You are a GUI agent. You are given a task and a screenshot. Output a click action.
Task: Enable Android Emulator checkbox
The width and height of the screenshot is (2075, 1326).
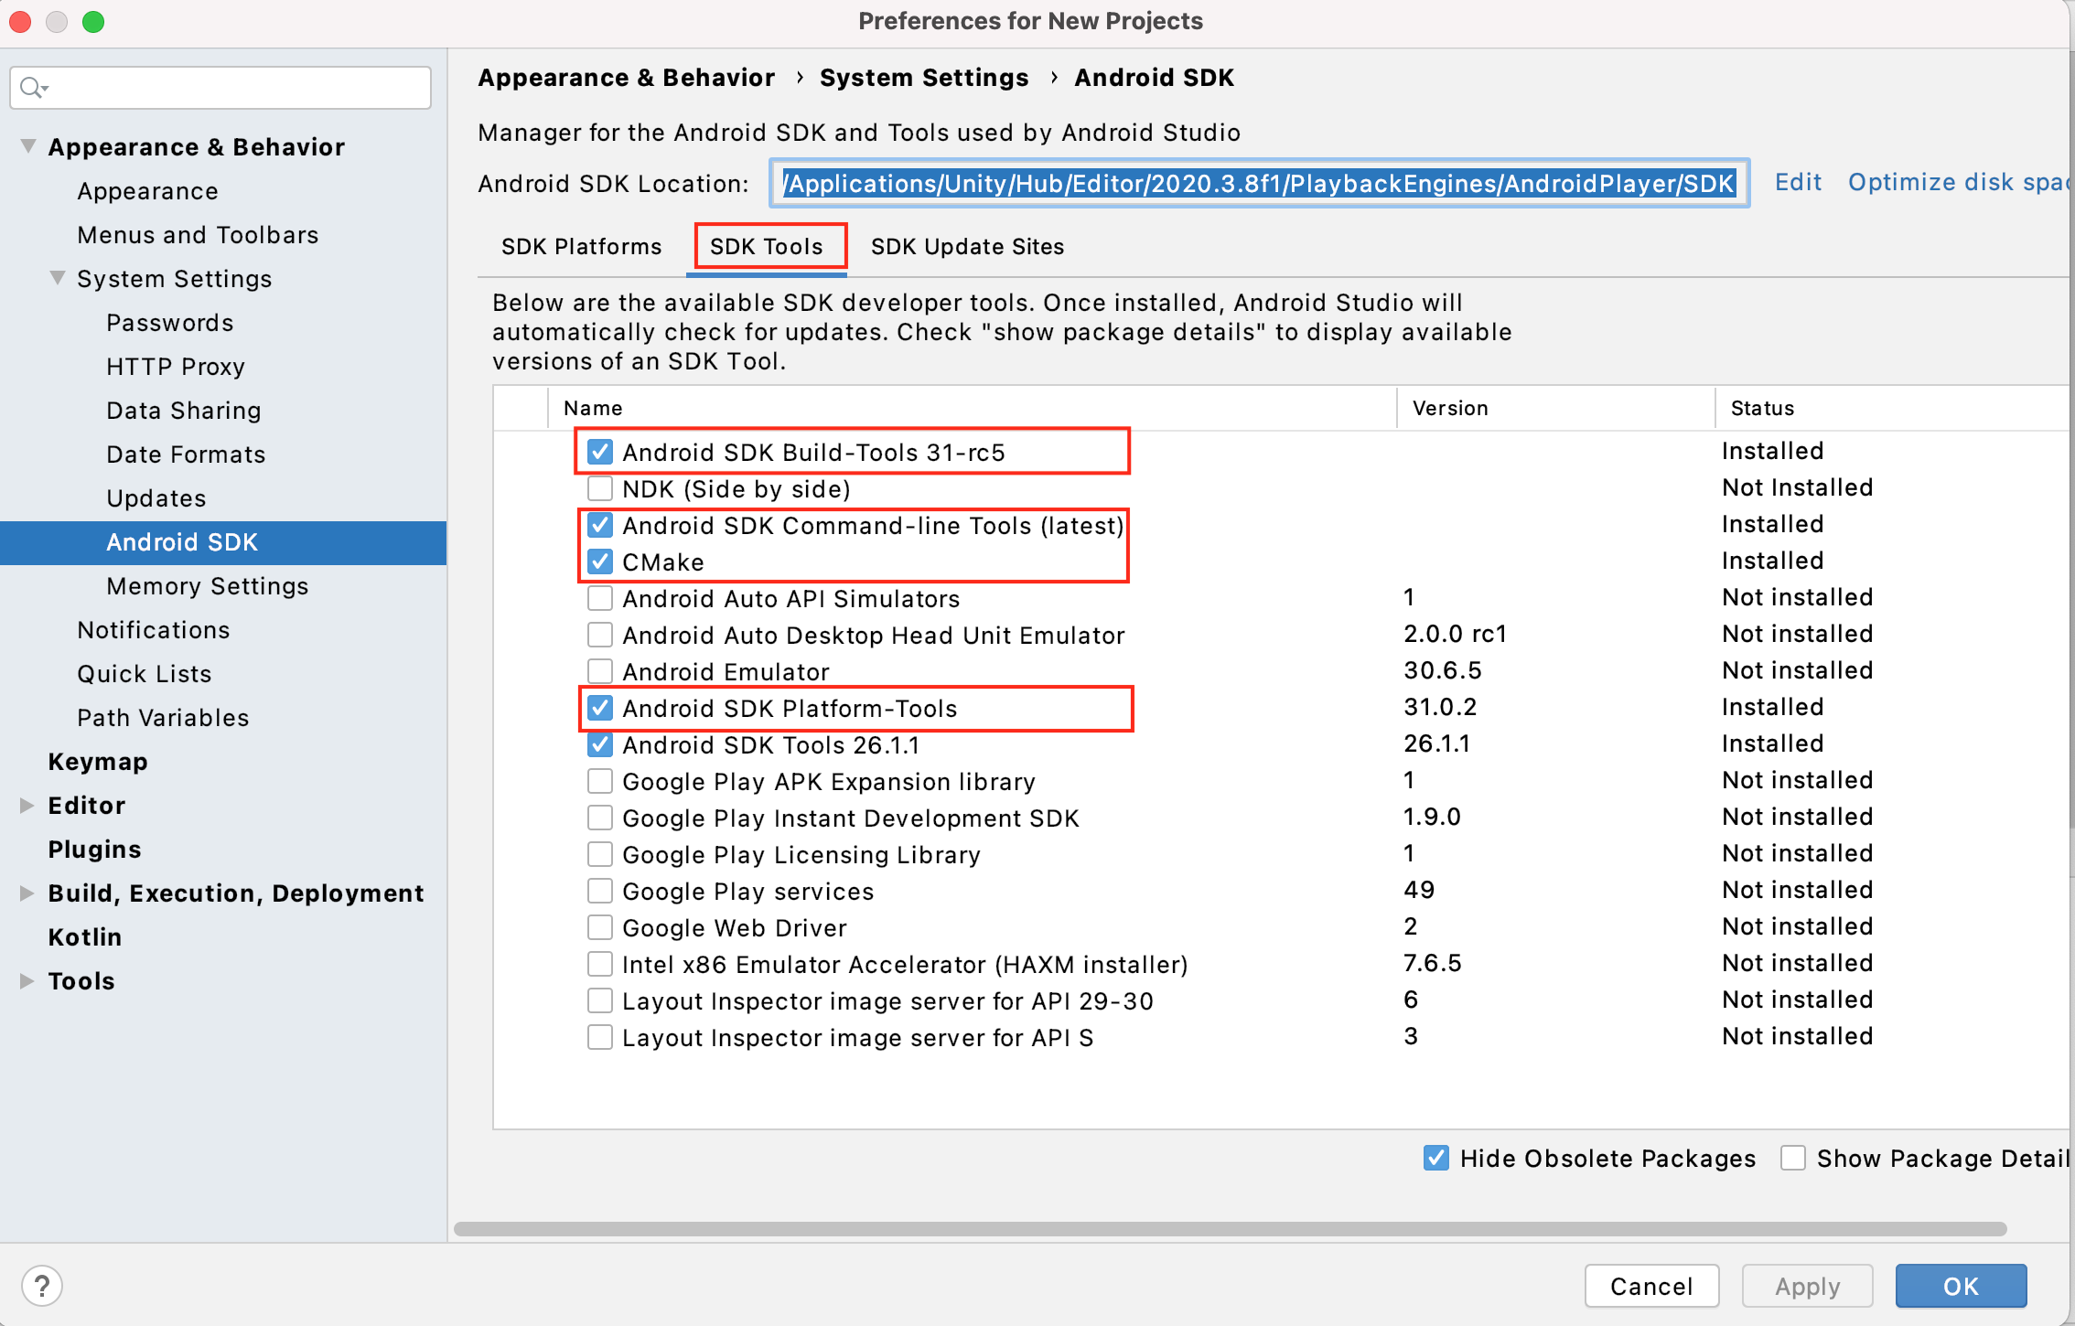600,671
